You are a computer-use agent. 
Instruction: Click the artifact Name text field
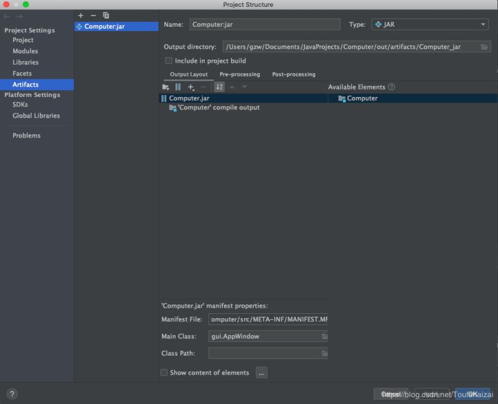tap(265, 24)
